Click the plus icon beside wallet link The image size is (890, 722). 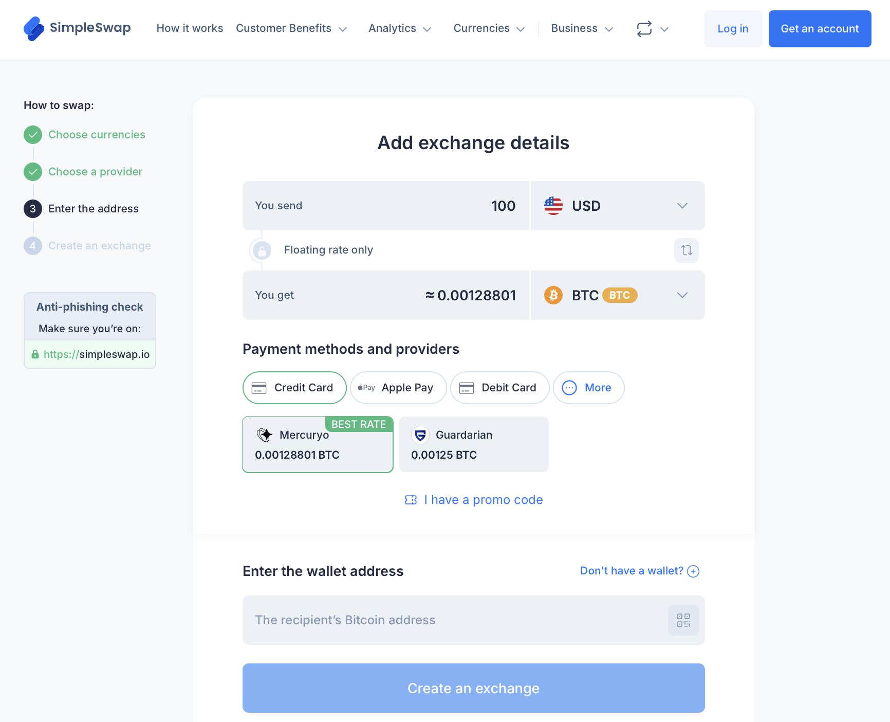tap(693, 571)
